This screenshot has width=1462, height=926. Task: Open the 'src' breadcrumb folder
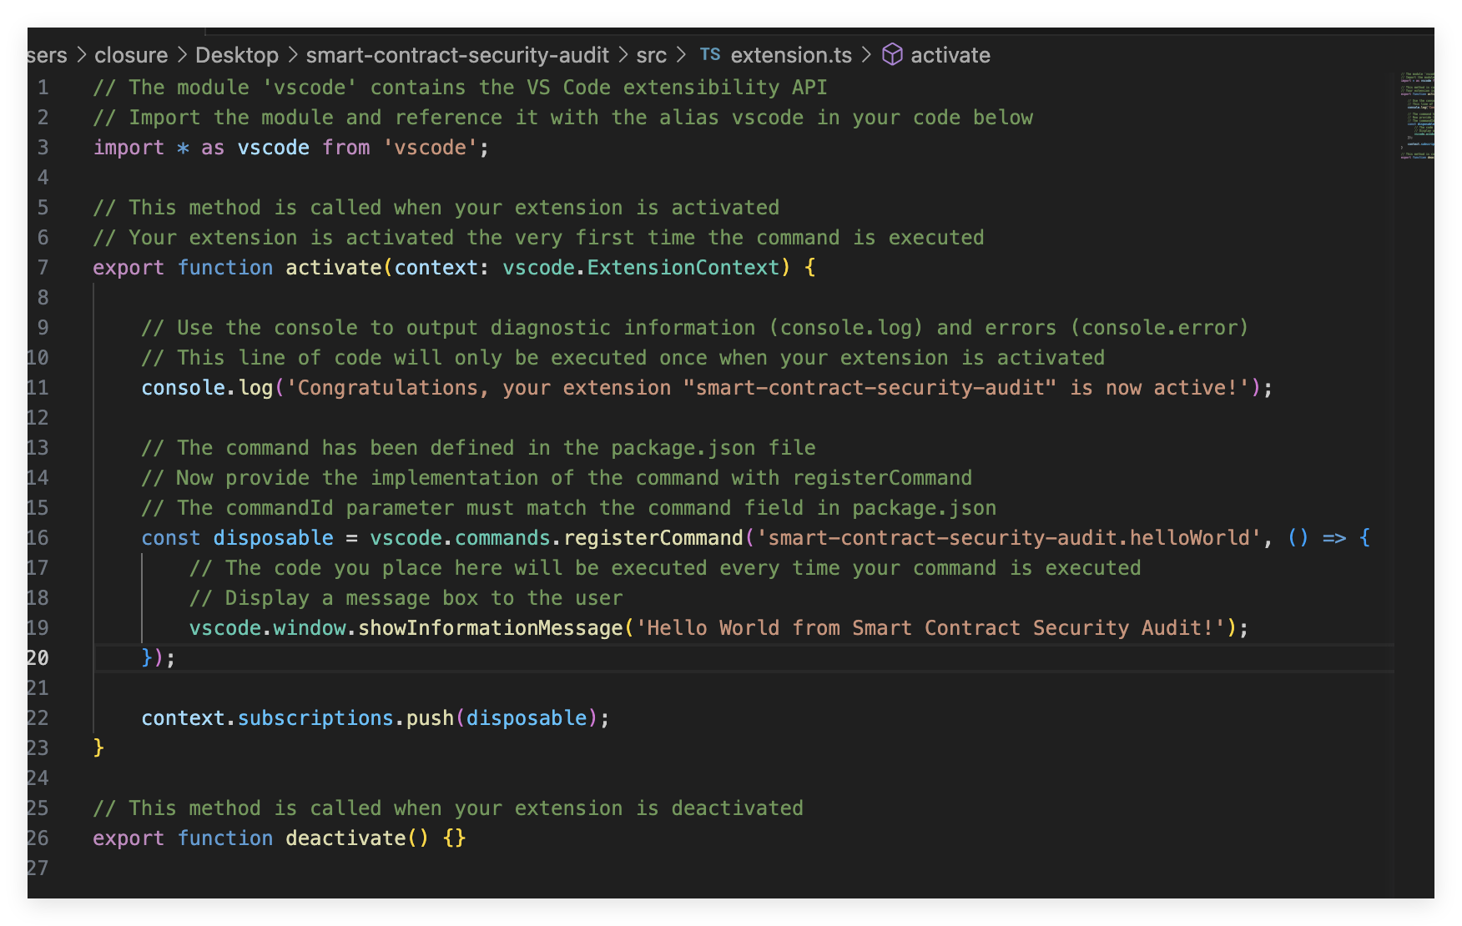pos(651,55)
